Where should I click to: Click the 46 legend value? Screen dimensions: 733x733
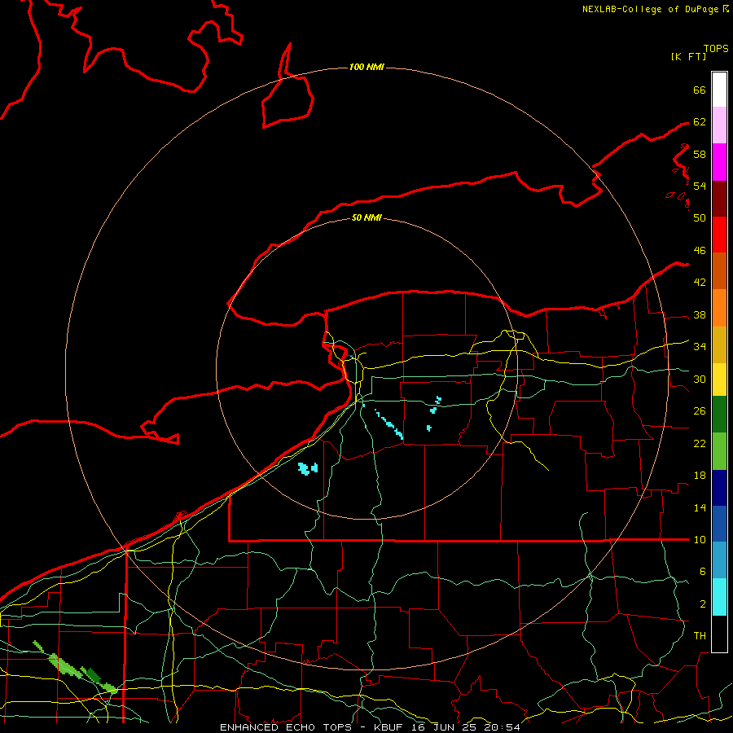coord(700,250)
